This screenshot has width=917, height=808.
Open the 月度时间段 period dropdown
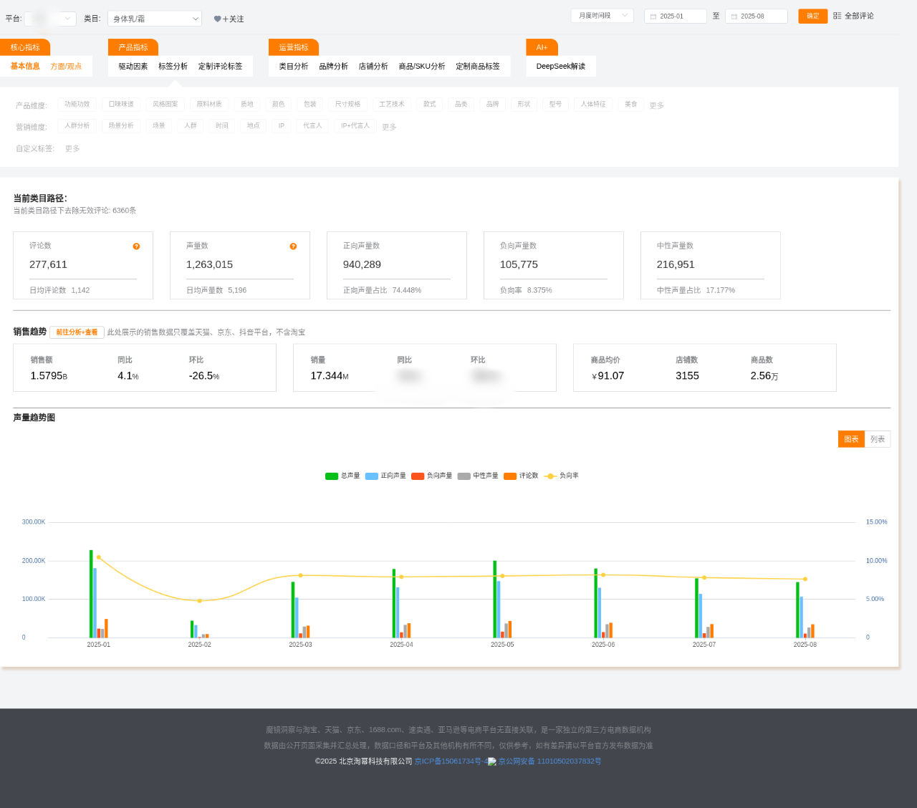pyautogui.click(x=602, y=16)
